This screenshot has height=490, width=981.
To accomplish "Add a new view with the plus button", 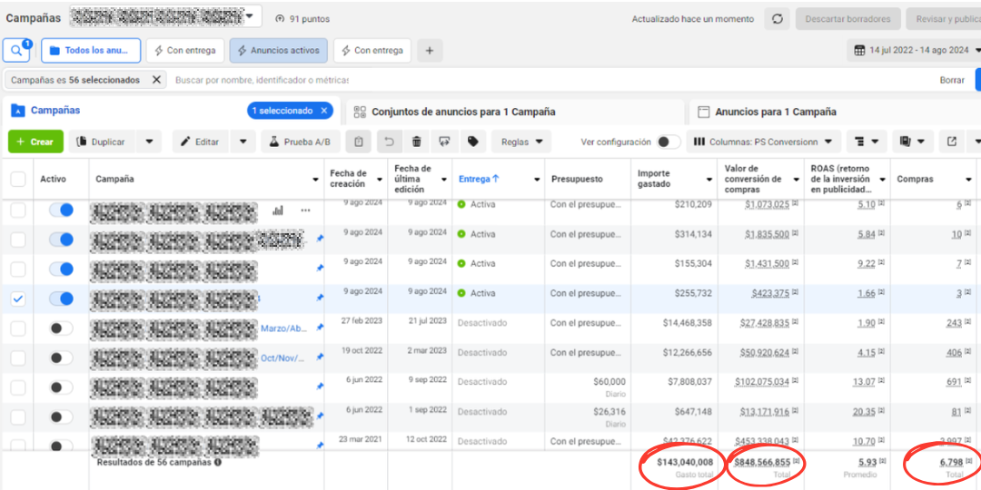I will (429, 51).
